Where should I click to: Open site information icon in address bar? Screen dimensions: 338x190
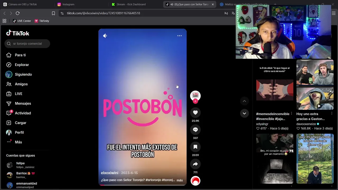[x=62, y=13]
